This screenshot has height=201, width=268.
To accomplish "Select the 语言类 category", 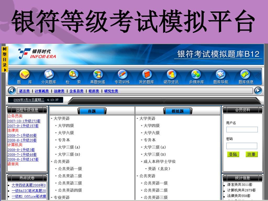I will [24, 91].
